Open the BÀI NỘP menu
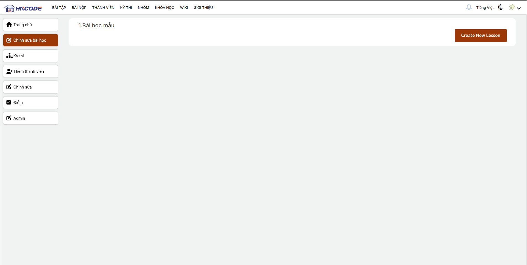This screenshot has height=265, width=527. coord(79,7)
